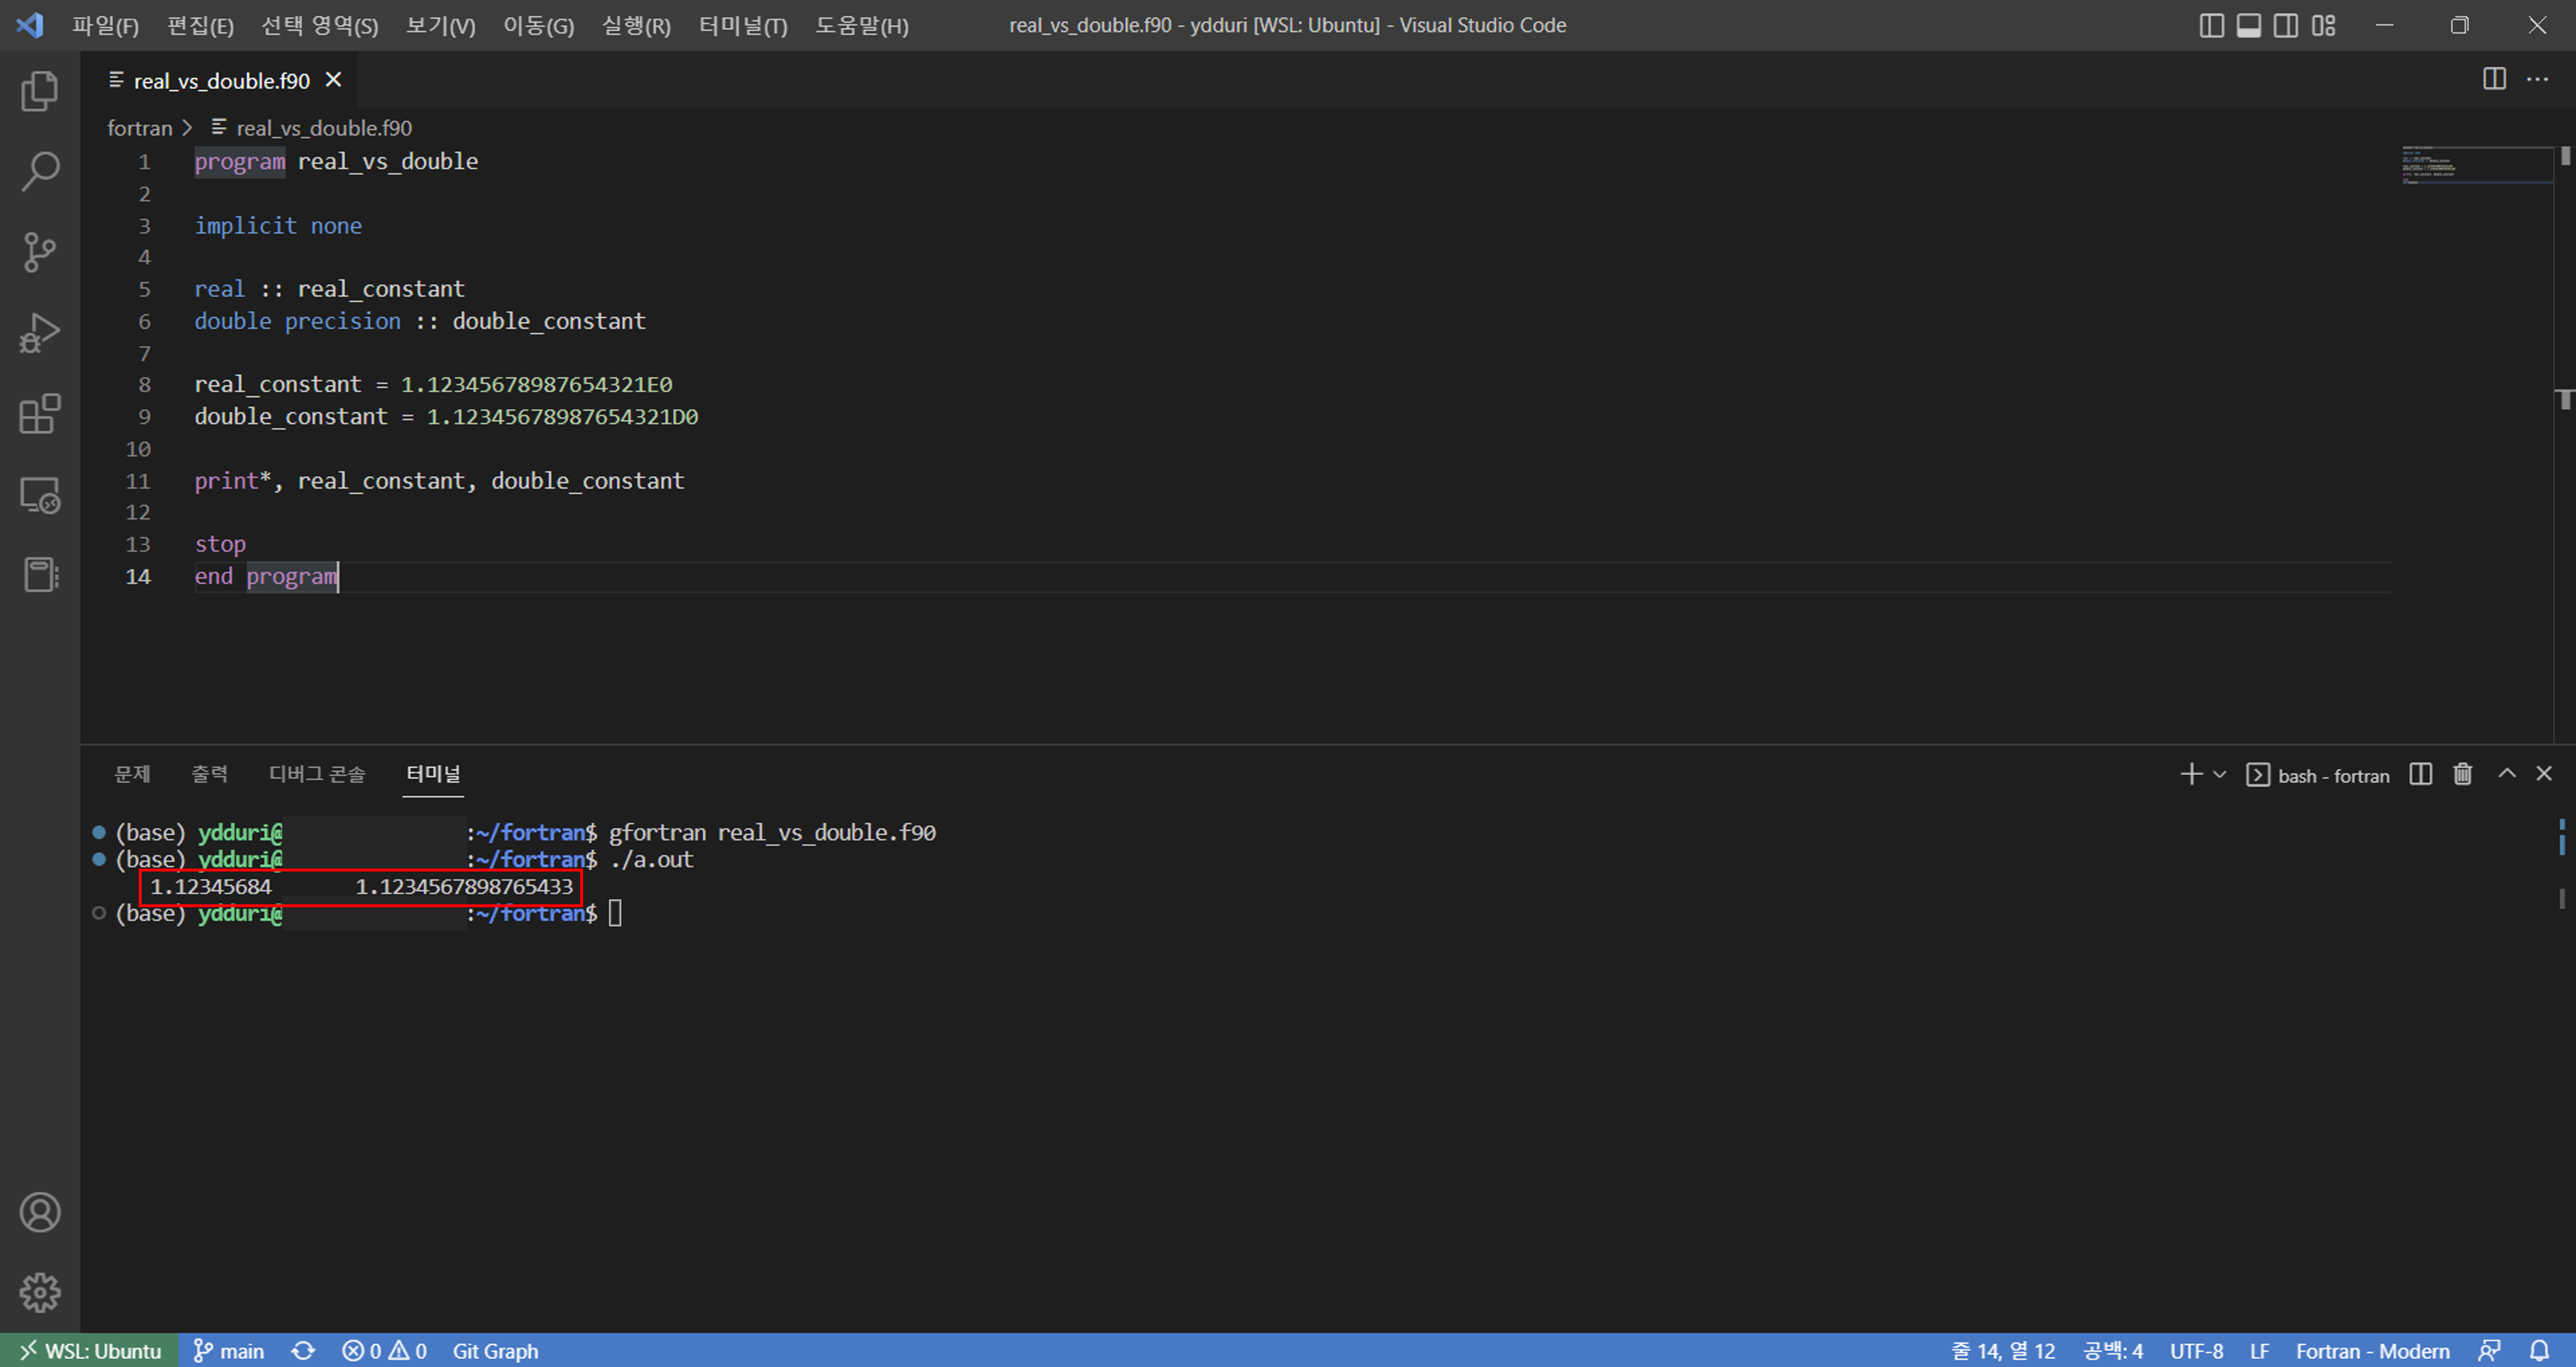
Task: Open the Run and Debug view
Action: pyautogui.click(x=40, y=333)
